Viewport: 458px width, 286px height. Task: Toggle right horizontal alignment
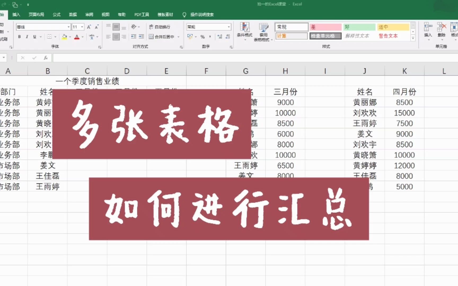124,37
